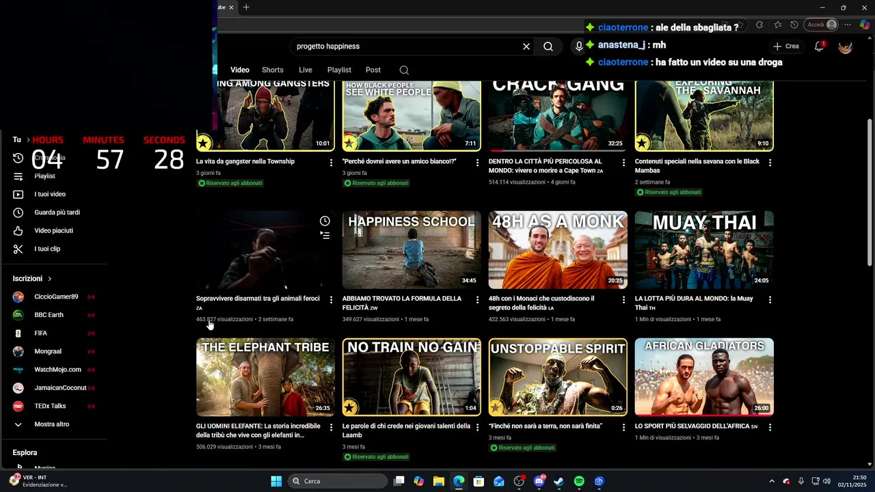Screen dimensions: 875x492
Task: Click the Edge Accedi sign-in button
Action: 822,25
